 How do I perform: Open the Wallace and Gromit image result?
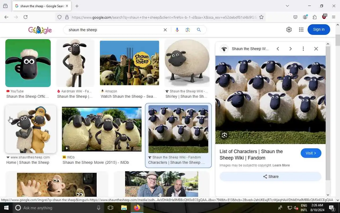coord(57,185)
